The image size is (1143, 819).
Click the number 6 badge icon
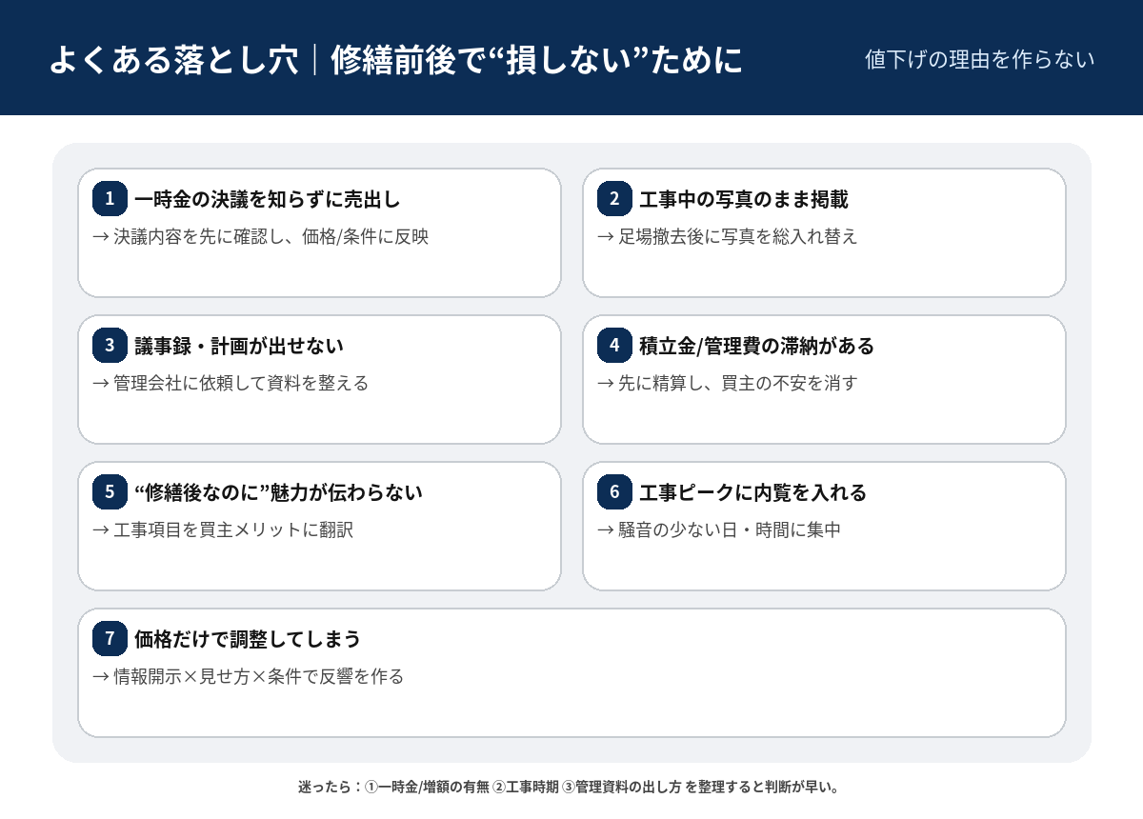click(614, 492)
